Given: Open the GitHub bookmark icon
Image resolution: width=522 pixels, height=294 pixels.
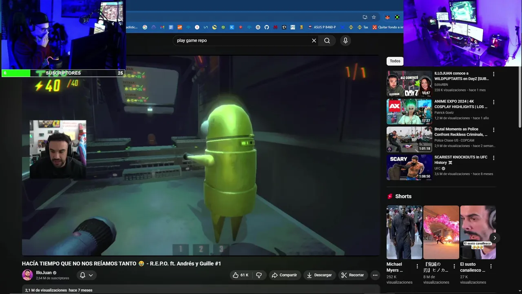Looking at the screenshot, I should [x=267, y=27].
